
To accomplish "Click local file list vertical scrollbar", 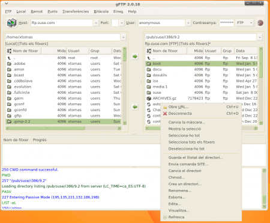I will coord(125,86).
